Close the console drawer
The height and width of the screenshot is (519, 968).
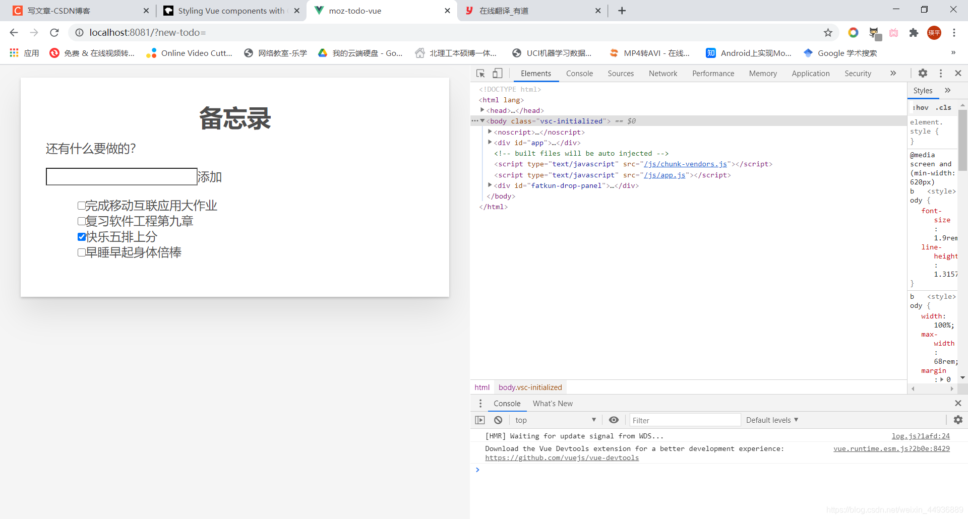point(958,403)
